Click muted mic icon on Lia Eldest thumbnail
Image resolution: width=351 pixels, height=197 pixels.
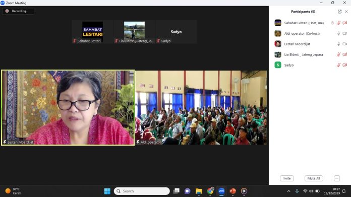pos(116,41)
